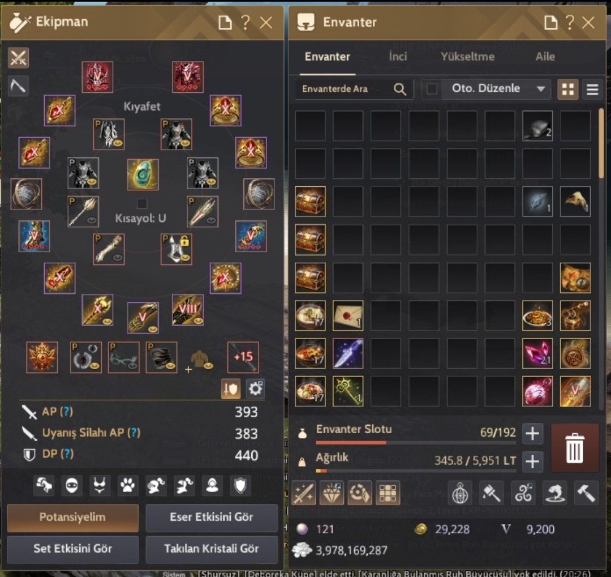The height and width of the screenshot is (577, 611).
Task: Expand inventory slots with the plus button
Action: click(x=532, y=433)
